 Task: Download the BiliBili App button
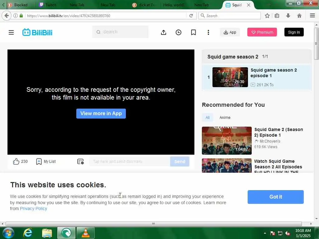pyautogui.click(x=230, y=32)
